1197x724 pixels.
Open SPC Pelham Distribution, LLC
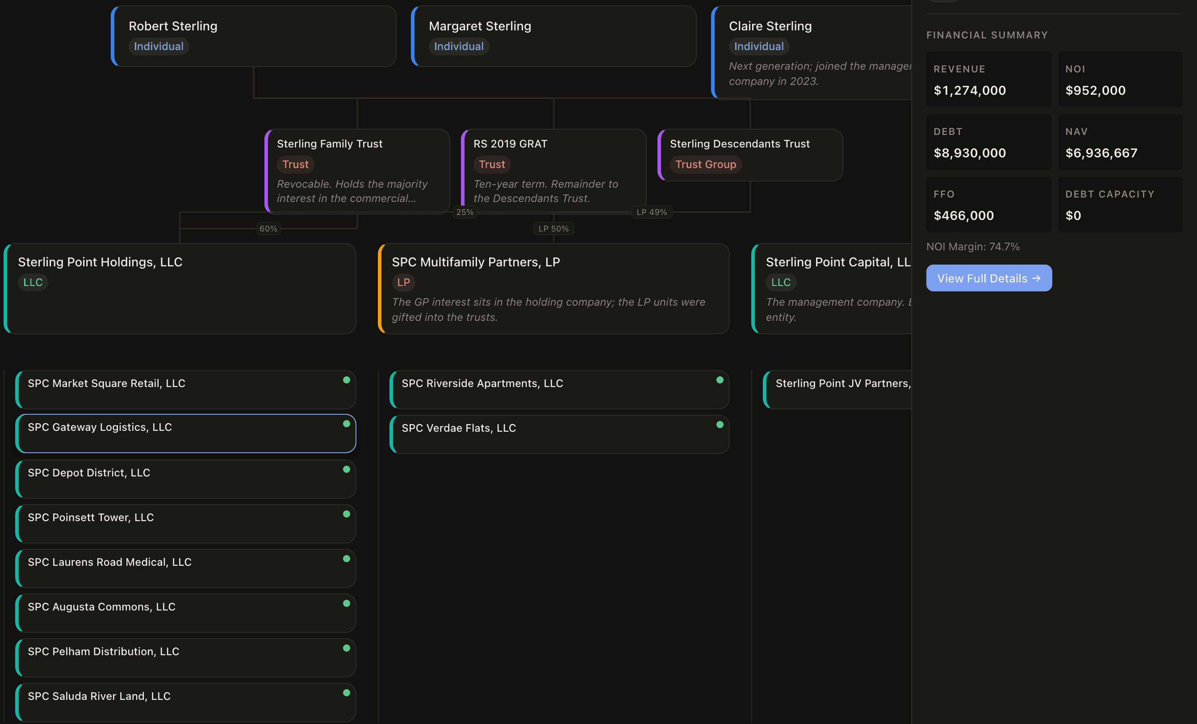coord(185,658)
